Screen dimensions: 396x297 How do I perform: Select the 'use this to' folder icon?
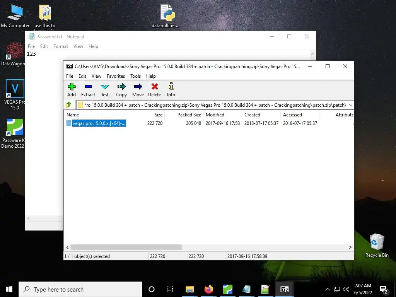point(45,17)
